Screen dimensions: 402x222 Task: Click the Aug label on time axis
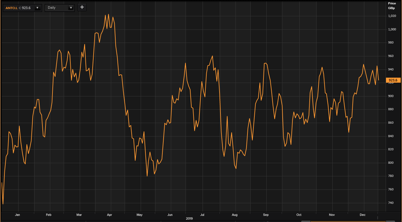234,215
